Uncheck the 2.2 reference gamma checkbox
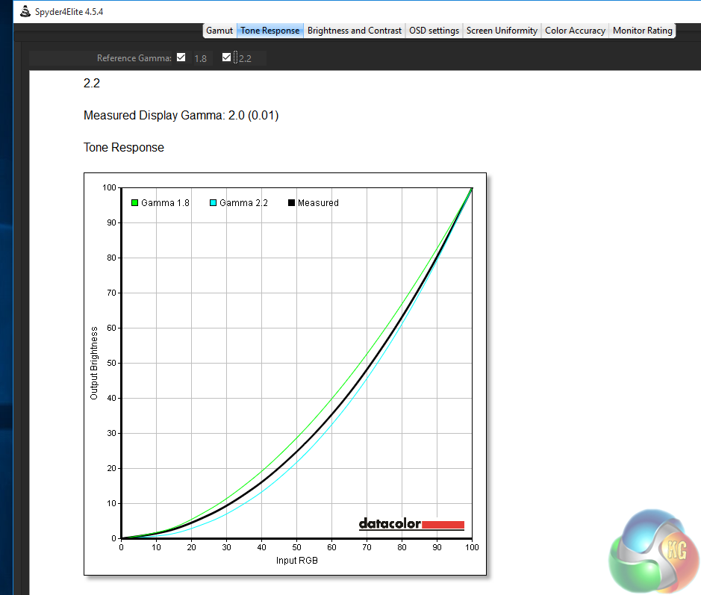 (x=227, y=57)
